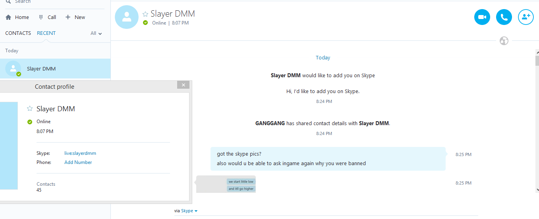Toggle the favorite star in Contact profile popup
Image resolution: width=539 pixels, height=219 pixels.
30,109
